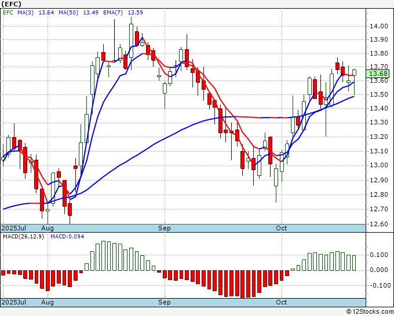The height and width of the screenshot is (316, 394).
Task: Click 2025Jul on the MACD panel time axis
Action: pyautogui.click(x=14, y=302)
